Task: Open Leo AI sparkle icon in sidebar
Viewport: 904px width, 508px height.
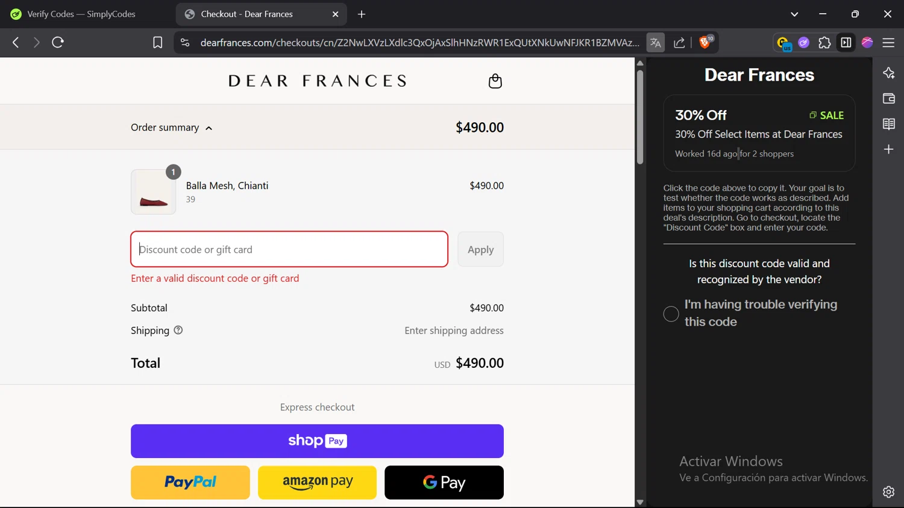Action: click(888, 73)
